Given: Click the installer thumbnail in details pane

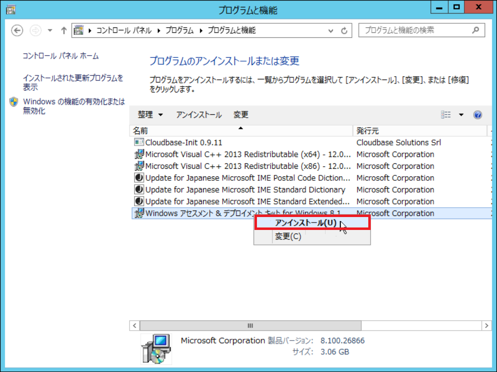Looking at the screenshot, I should pos(156,349).
